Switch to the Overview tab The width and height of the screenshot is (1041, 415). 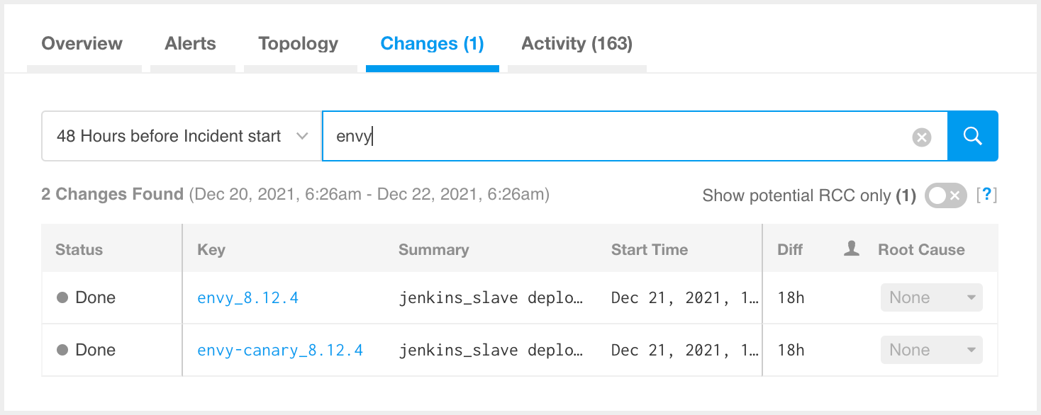tap(82, 43)
